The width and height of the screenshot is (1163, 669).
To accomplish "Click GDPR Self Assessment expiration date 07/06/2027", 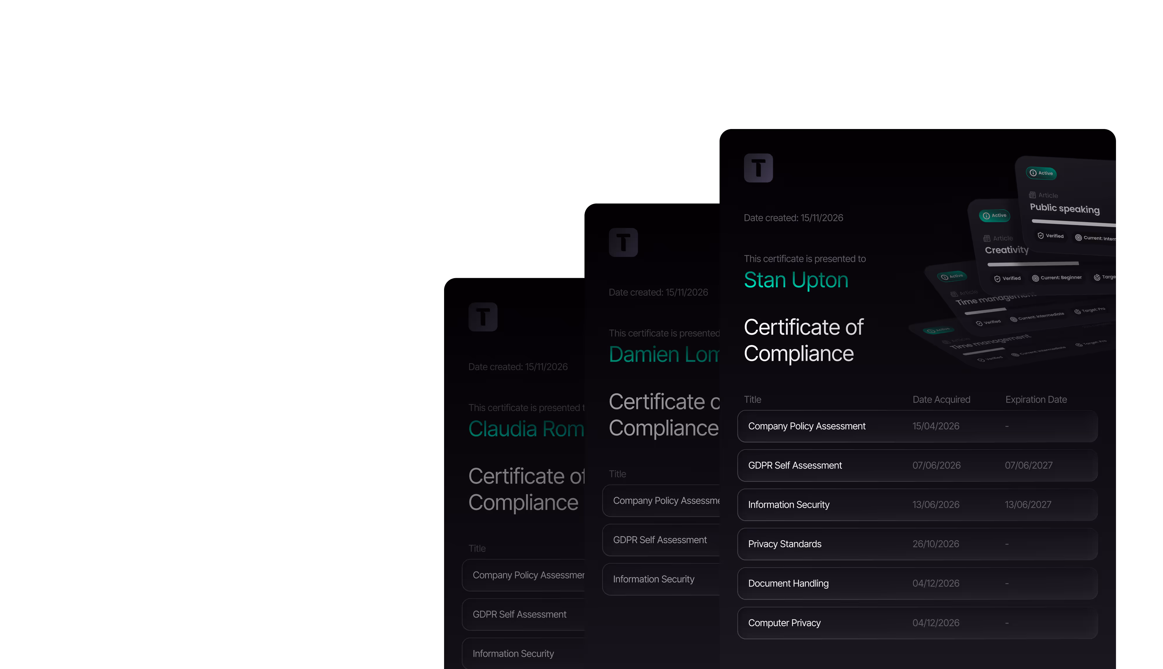I will (1028, 466).
